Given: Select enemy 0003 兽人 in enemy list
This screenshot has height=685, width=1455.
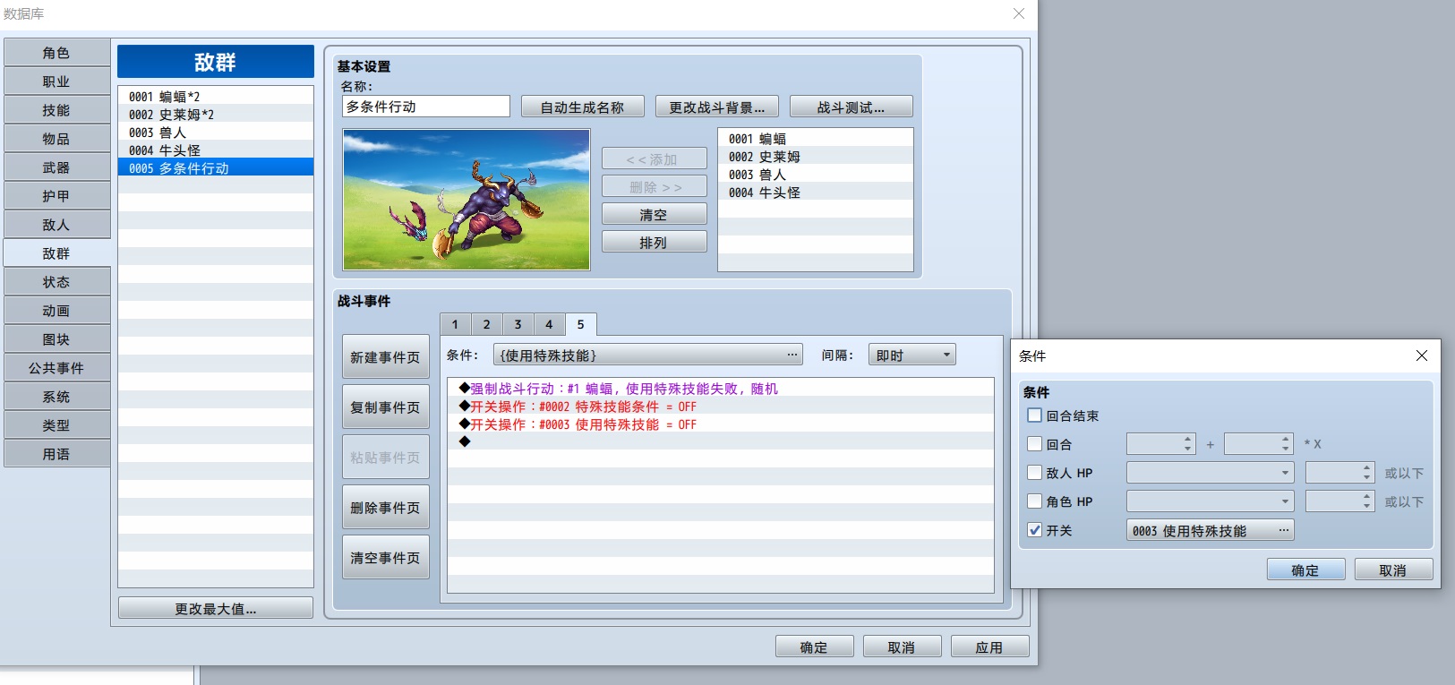Looking at the screenshot, I should 815,175.
